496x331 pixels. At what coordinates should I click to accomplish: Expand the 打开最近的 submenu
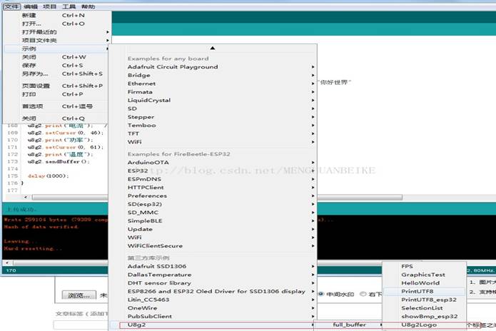coord(57,32)
